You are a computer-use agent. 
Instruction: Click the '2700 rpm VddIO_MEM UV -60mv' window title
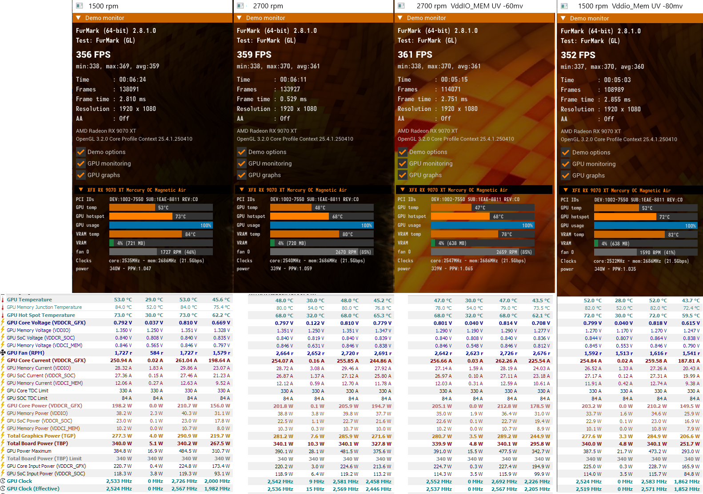click(470, 6)
